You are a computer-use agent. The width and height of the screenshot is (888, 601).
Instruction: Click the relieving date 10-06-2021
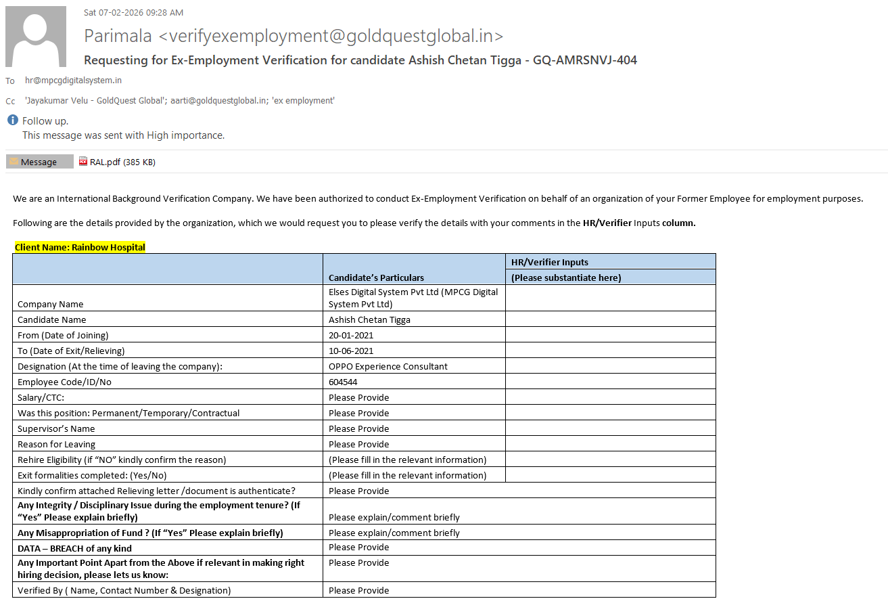(x=351, y=351)
